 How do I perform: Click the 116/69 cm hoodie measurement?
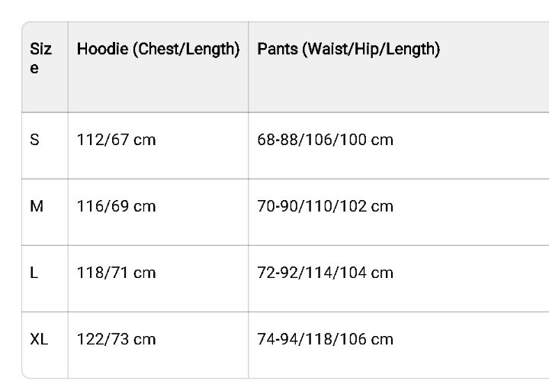(116, 206)
